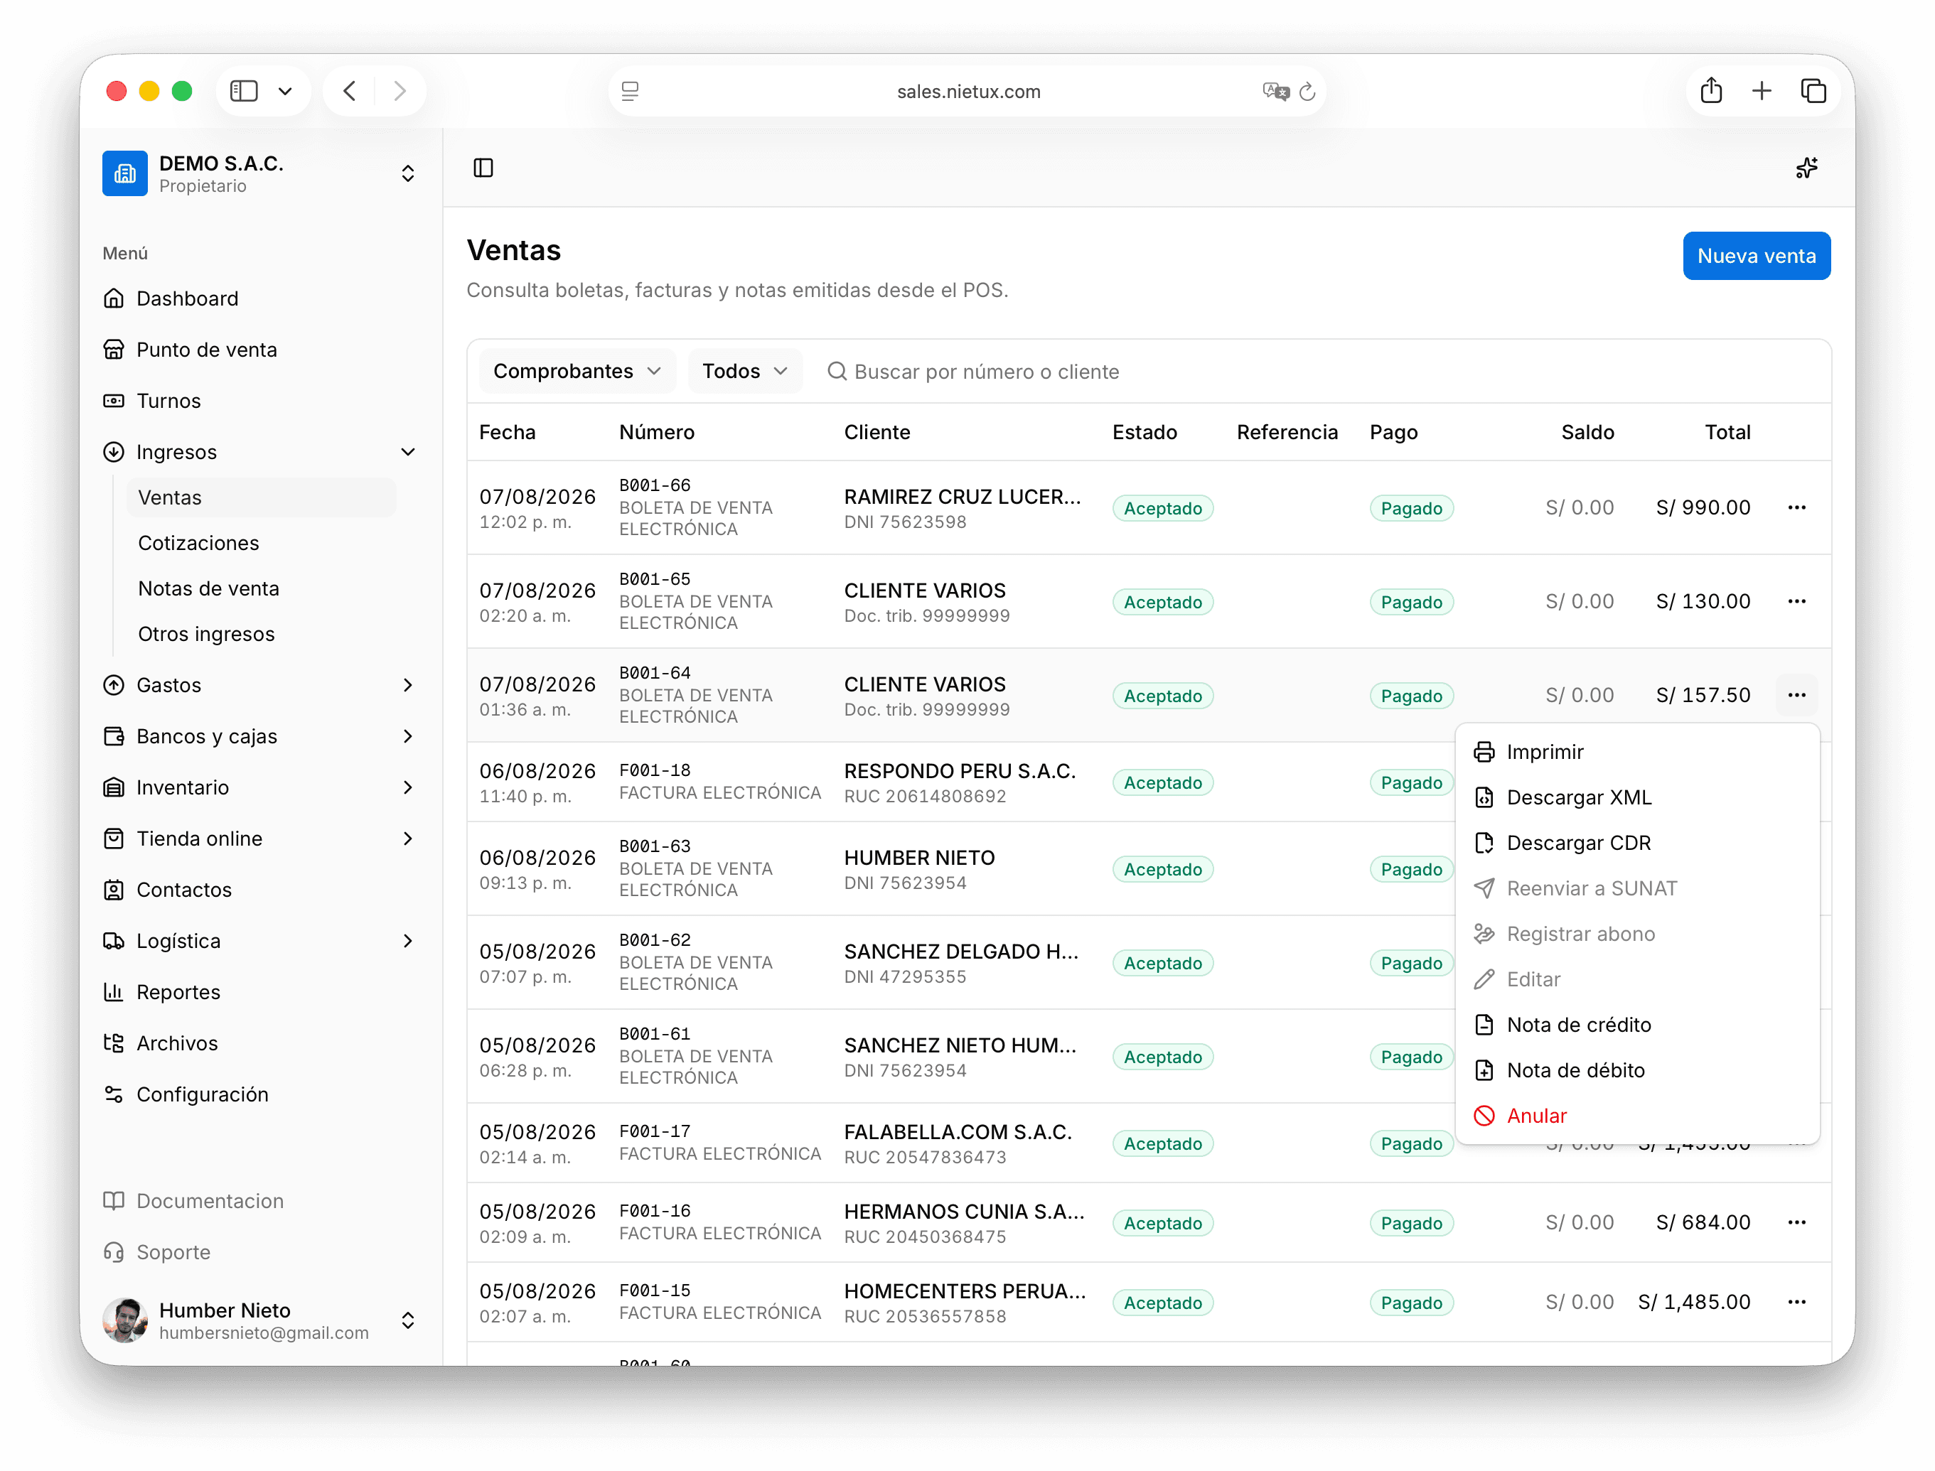Viewport: 1935px width, 1471px height.
Task: Open the sparkle AI assistant icon
Action: [x=1806, y=167]
